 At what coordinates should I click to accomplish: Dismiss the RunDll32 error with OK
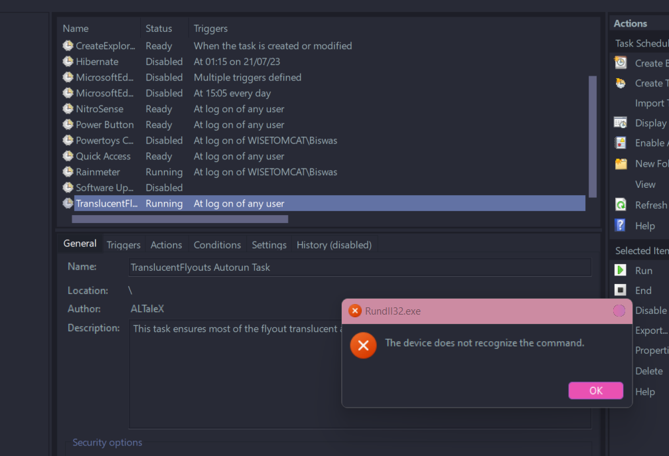coord(595,391)
